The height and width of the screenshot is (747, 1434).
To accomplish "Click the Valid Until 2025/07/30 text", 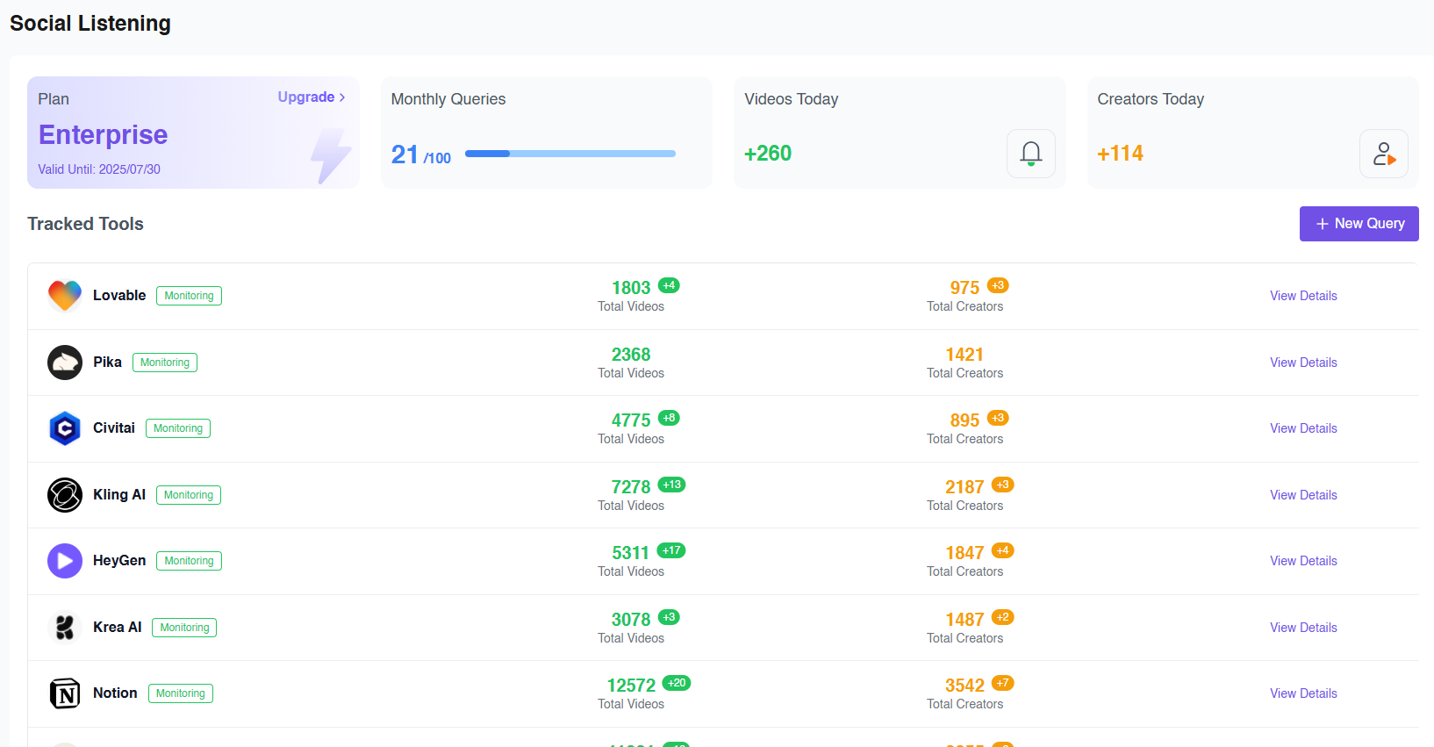I will pos(99,169).
